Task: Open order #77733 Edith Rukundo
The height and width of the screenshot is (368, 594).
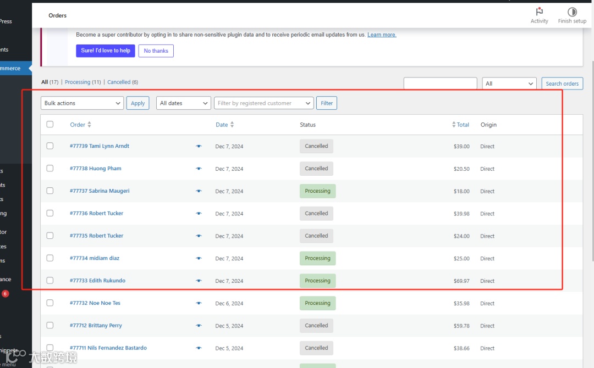Action: pos(97,281)
